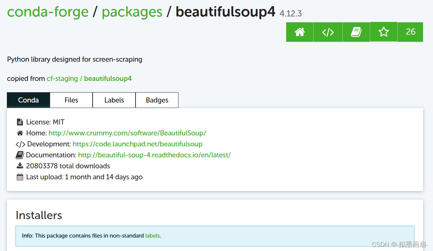Open the labels link in Info box

pyautogui.click(x=152, y=236)
